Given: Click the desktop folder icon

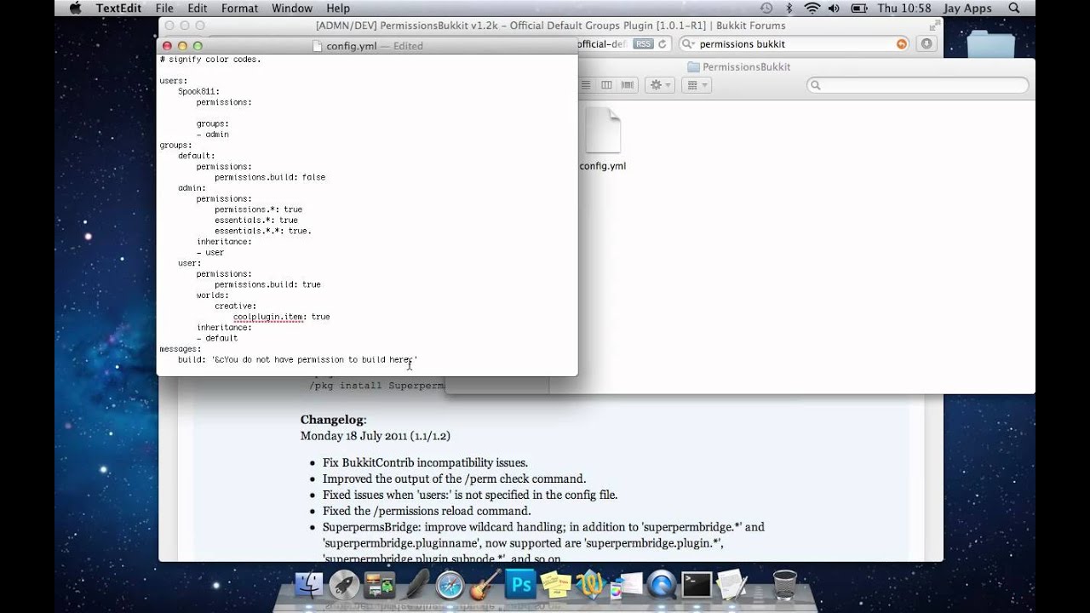Looking at the screenshot, I should click(991, 44).
